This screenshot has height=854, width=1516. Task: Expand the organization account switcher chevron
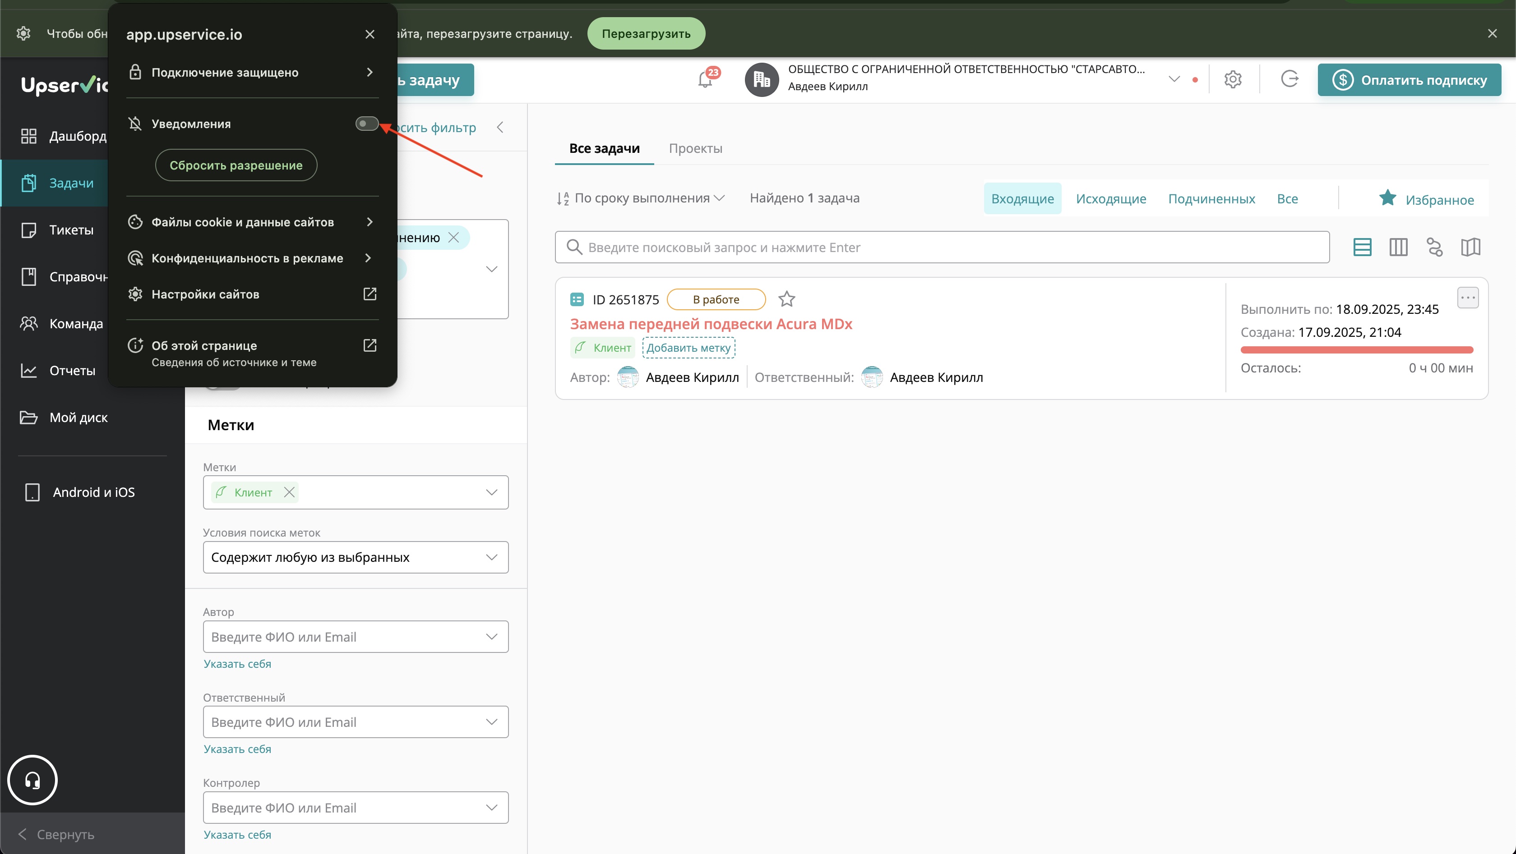pos(1174,79)
